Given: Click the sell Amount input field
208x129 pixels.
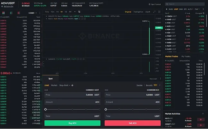Looking at the screenshot, I should click(133, 102).
